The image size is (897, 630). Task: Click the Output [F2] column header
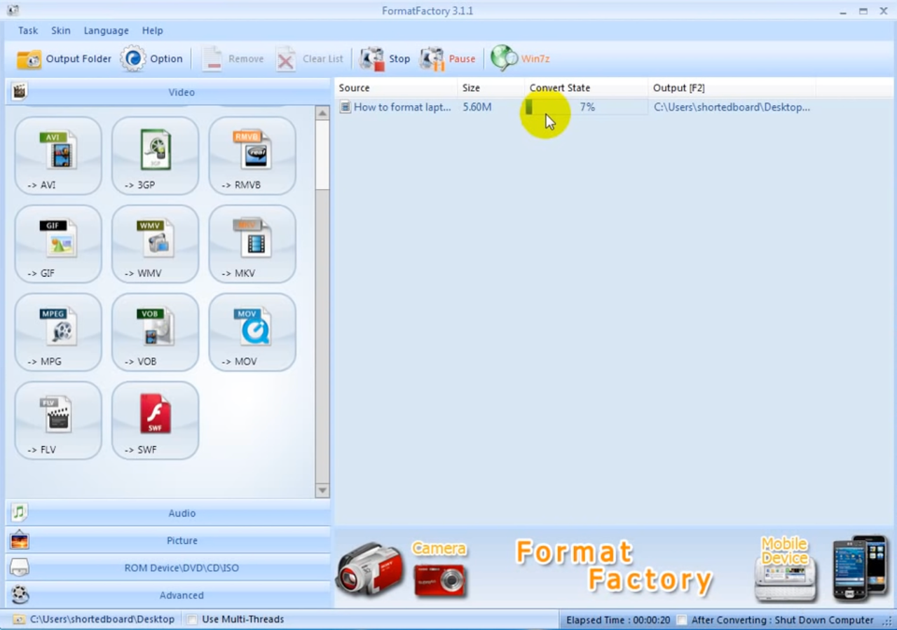tap(732, 88)
